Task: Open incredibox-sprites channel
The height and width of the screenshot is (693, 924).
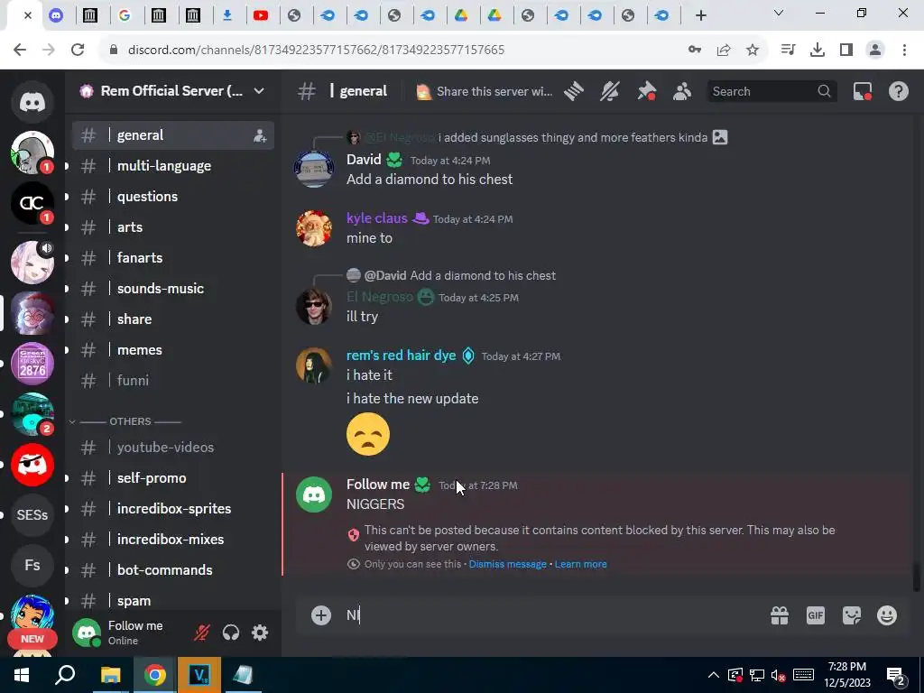Action: pos(173,509)
